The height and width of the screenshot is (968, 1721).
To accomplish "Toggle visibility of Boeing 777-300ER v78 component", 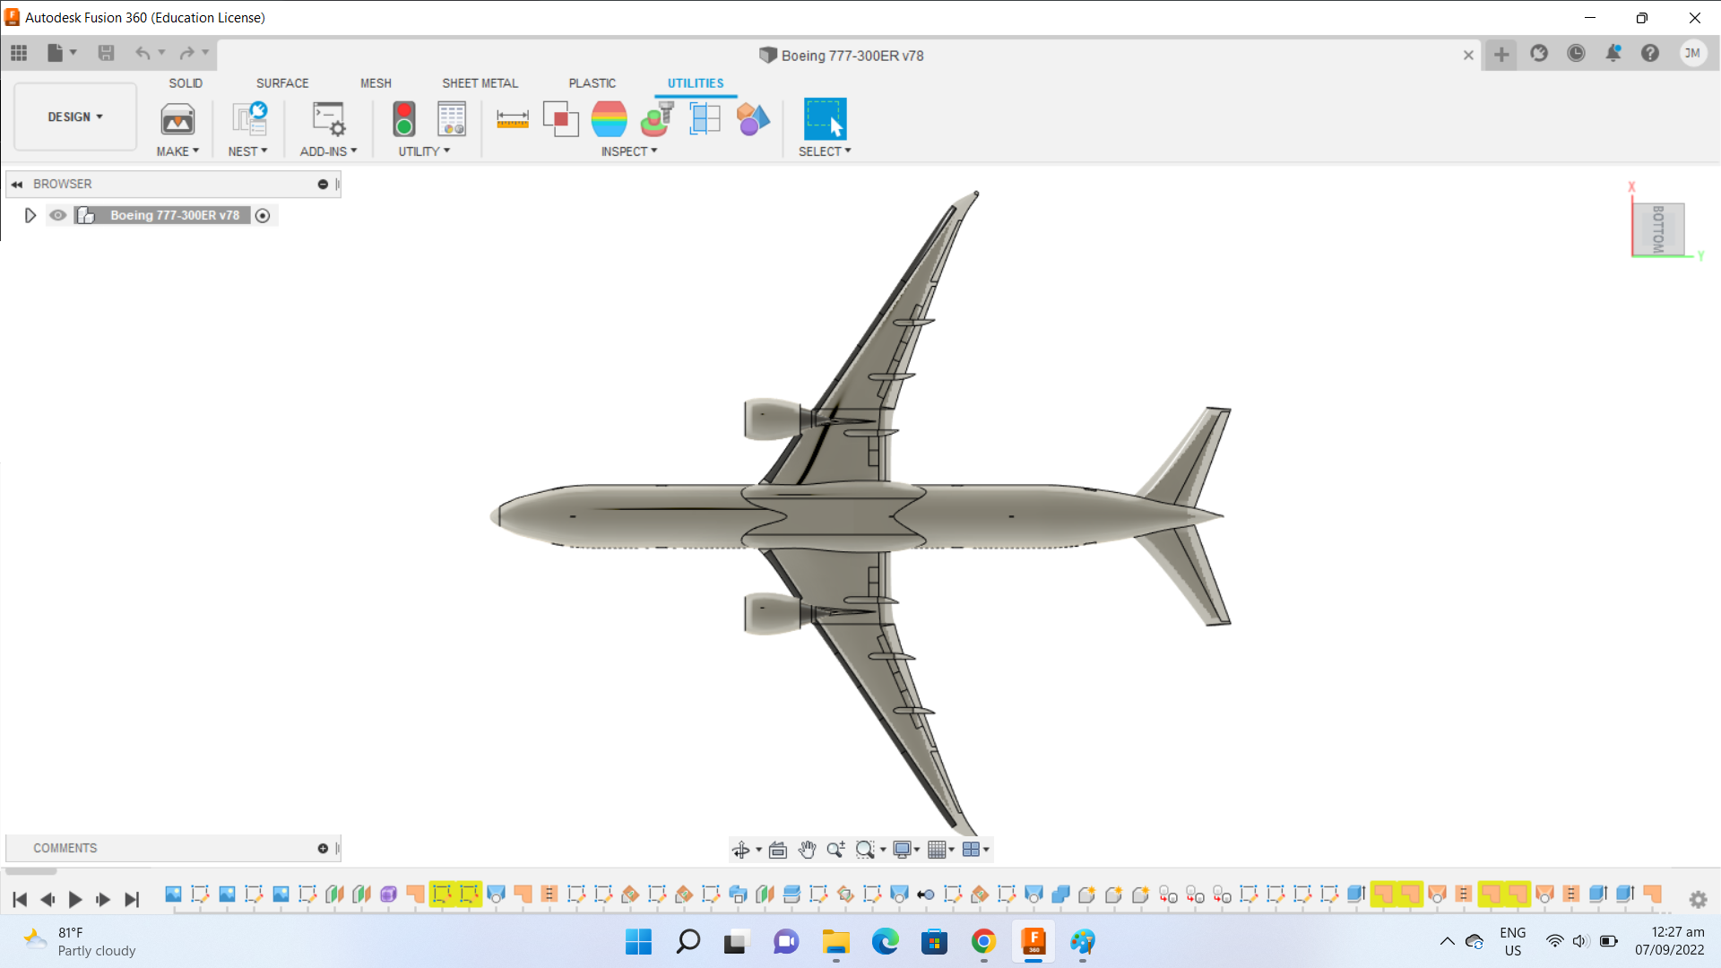I will [x=58, y=215].
